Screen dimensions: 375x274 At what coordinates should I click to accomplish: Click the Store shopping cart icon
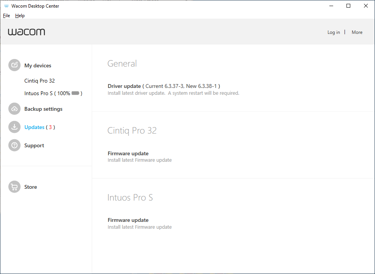click(14, 186)
